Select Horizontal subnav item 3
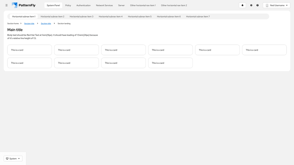 (81, 16)
